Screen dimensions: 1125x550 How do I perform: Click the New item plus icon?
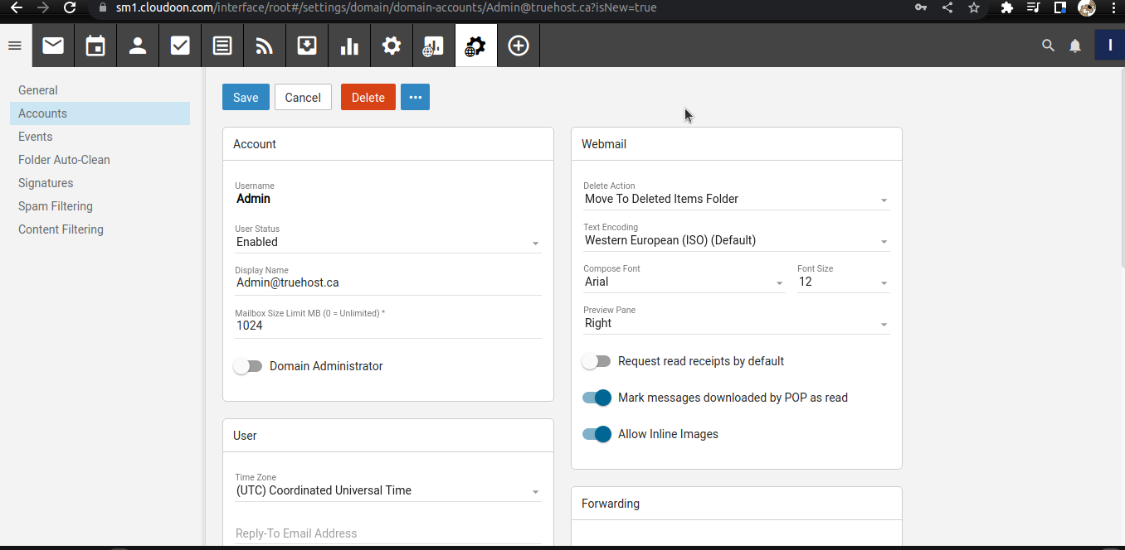[518, 46]
